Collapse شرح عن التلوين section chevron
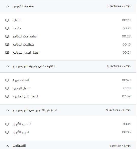The height and width of the screenshot is (149, 137). pyautogui.click(x=8, y=110)
